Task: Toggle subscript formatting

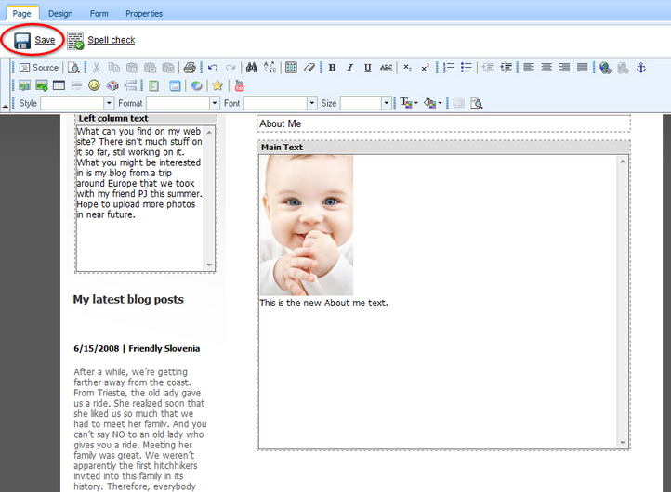Action: coord(407,68)
